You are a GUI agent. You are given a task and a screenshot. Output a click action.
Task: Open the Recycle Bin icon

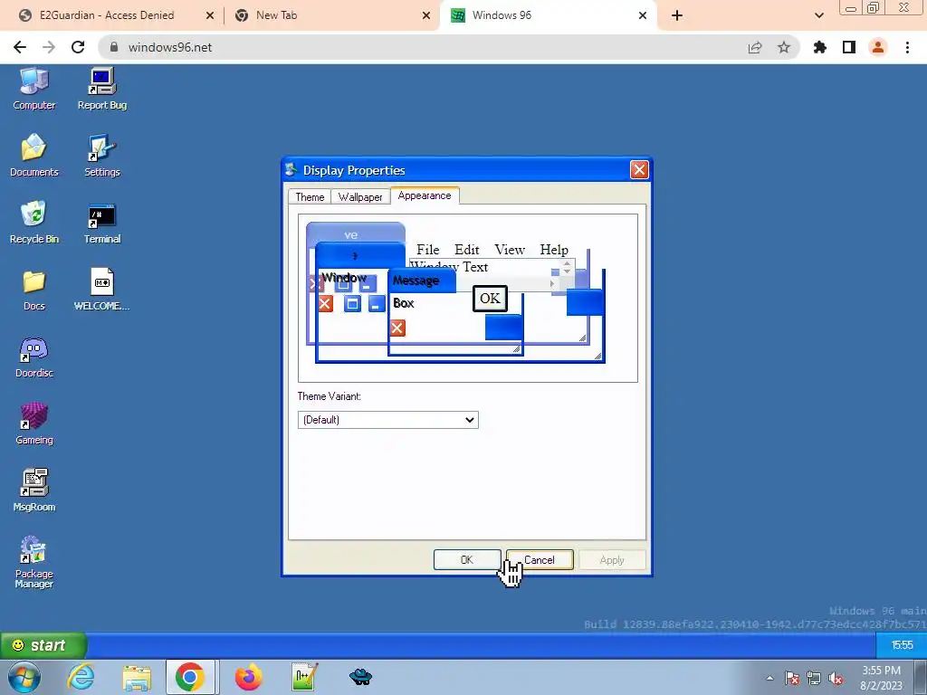coord(33,223)
